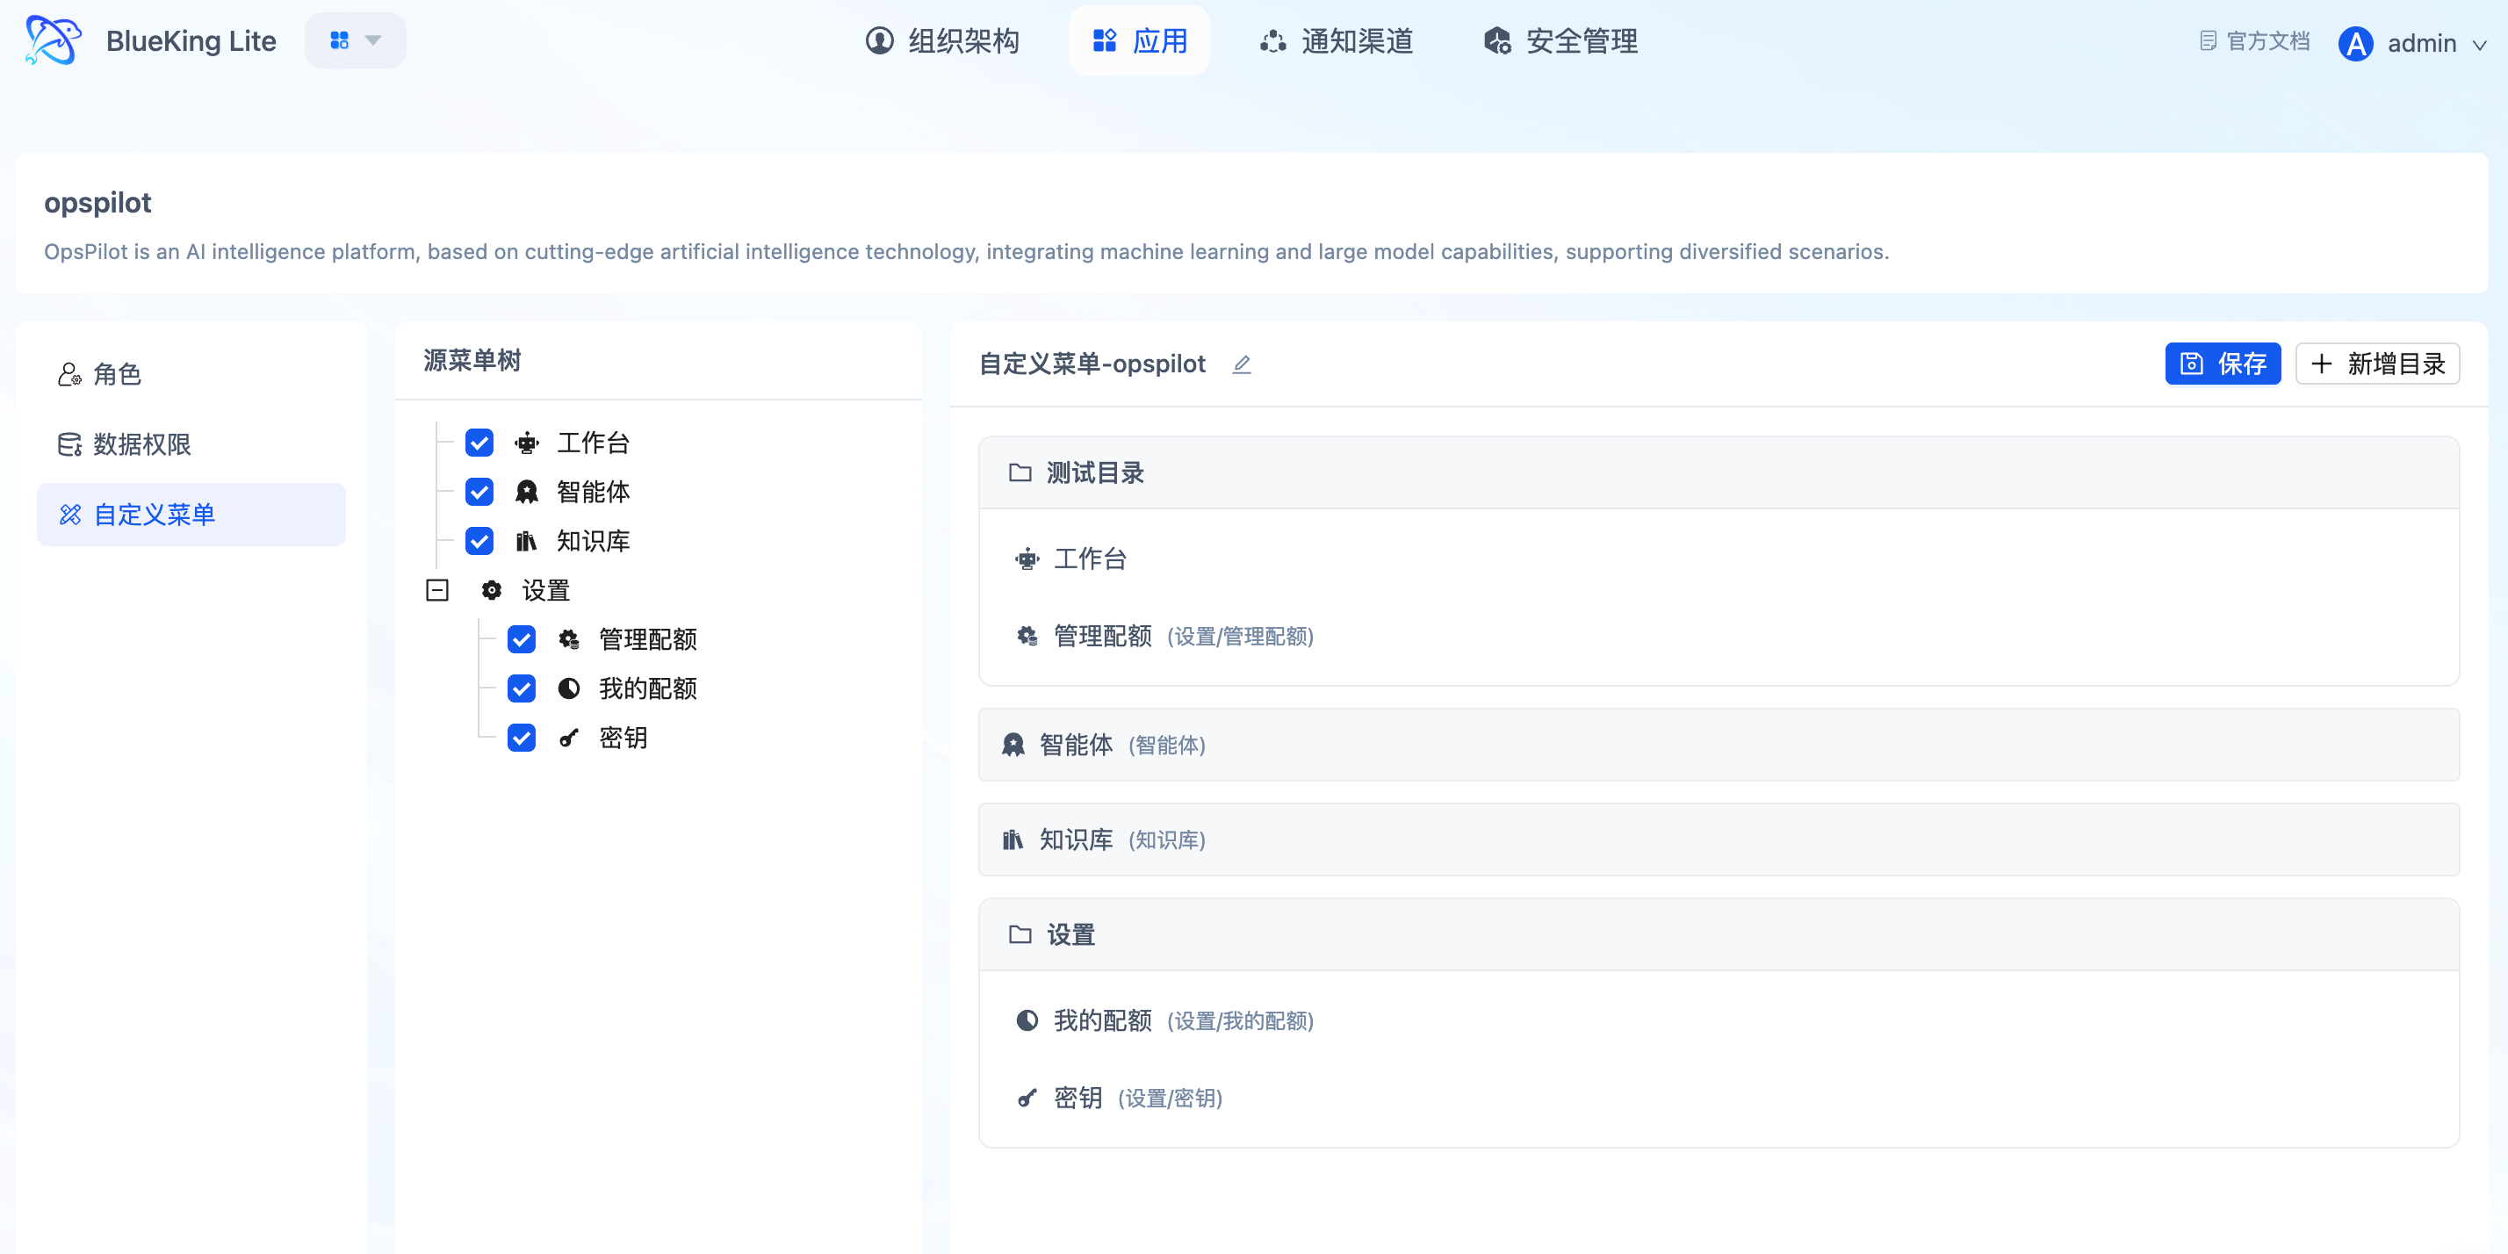Click the BlueKing Lite logo icon
The height and width of the screenshot is (1254, 2508).
(x=53, y=41)
